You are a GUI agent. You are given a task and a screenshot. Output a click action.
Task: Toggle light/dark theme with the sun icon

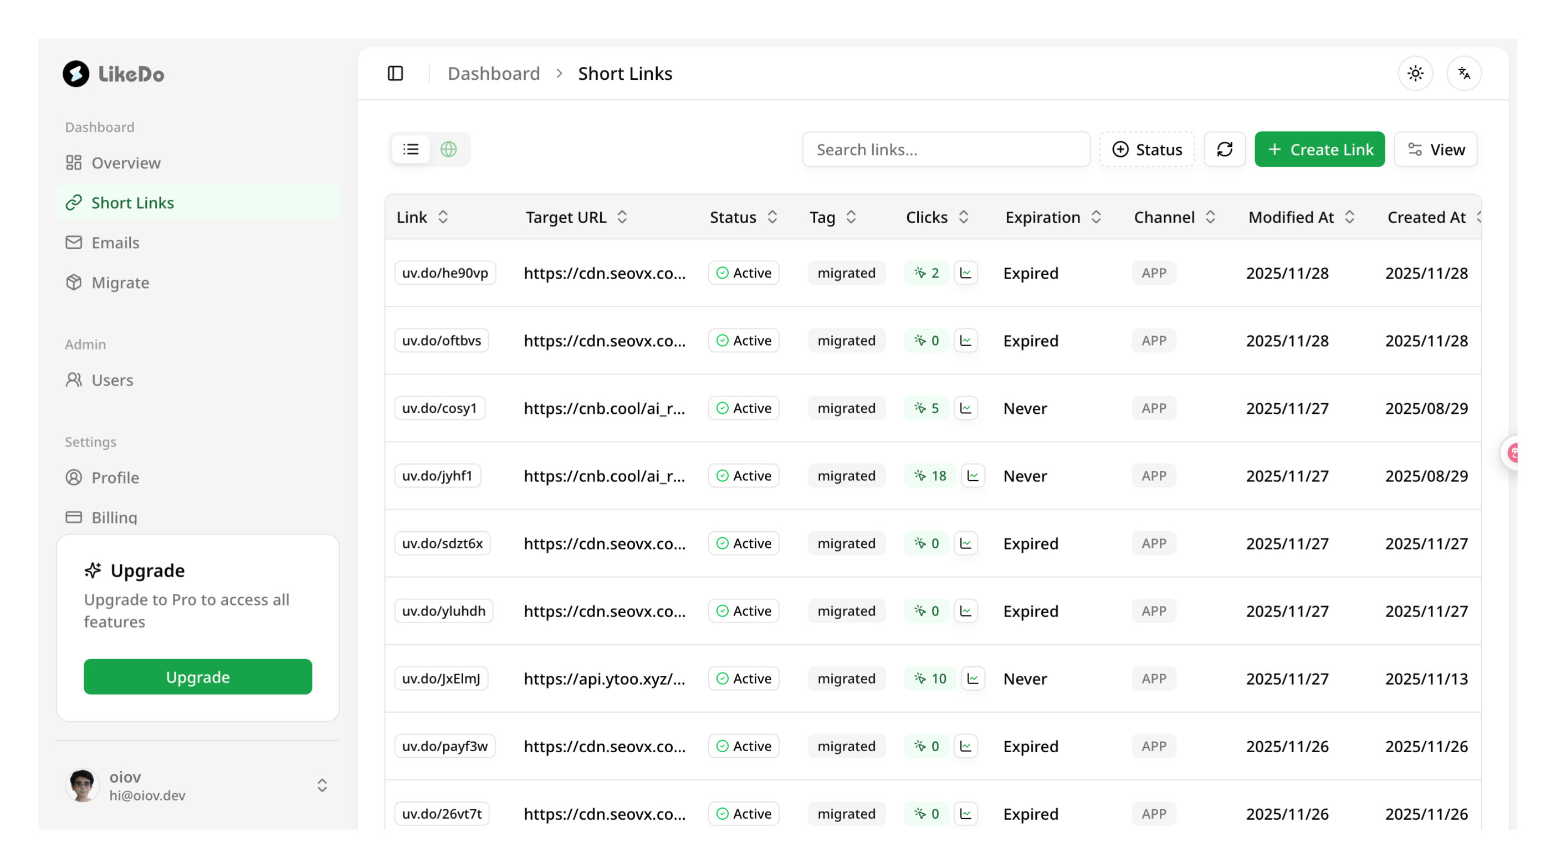(x=1416, y=73)
